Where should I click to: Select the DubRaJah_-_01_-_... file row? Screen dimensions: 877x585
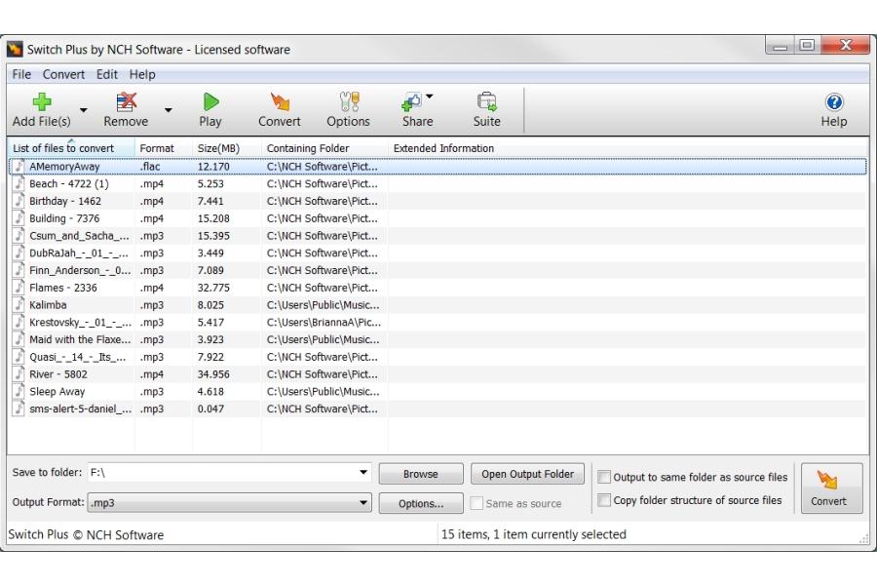click(x=438, y=253)
